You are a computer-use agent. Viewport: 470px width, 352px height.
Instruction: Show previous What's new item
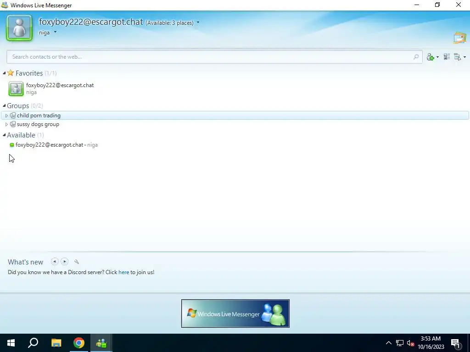coord(55,262)
